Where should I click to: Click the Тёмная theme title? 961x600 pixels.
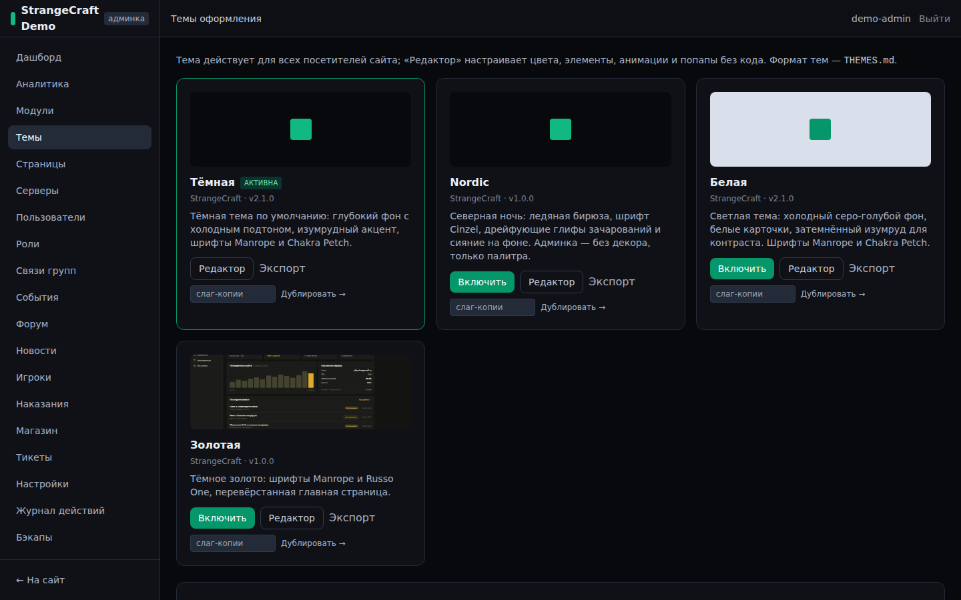(x=212, y=182)
